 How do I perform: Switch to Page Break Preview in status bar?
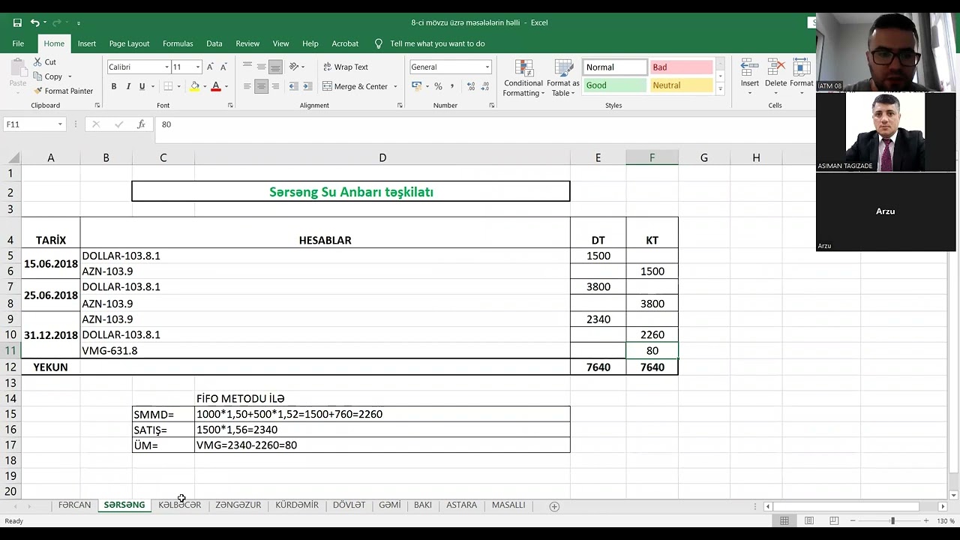click(834, 520)
